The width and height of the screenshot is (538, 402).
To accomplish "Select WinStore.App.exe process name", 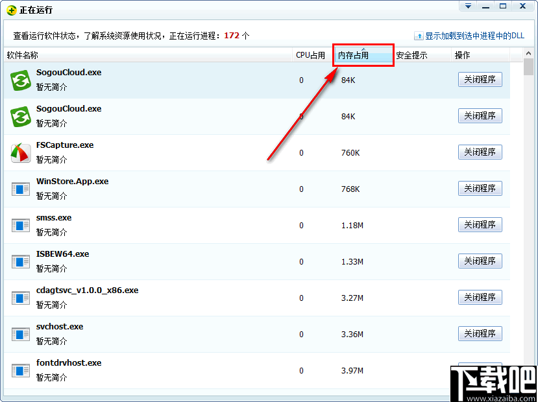I will tap(73, 182).
